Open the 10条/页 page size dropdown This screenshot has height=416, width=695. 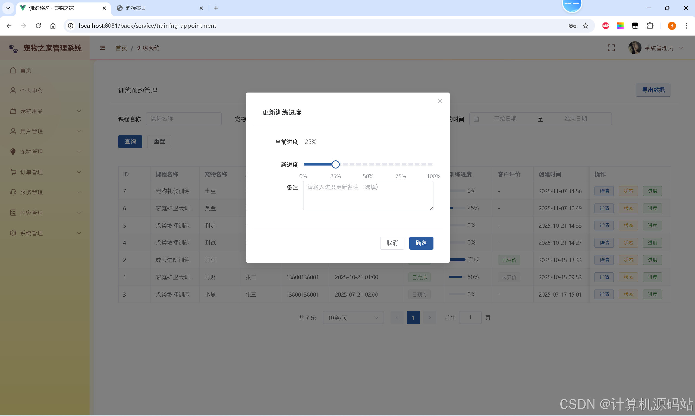tap(353, 317)
